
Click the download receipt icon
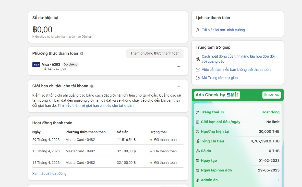[x=198, y=30]
